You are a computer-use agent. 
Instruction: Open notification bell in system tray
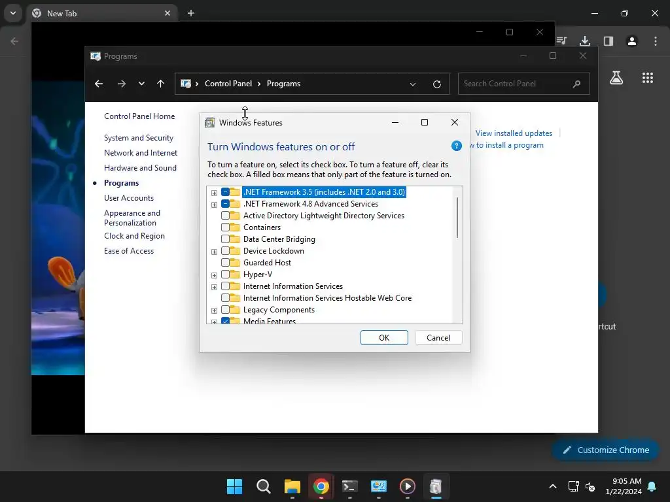pyautogui.click(x=652, y=486)
